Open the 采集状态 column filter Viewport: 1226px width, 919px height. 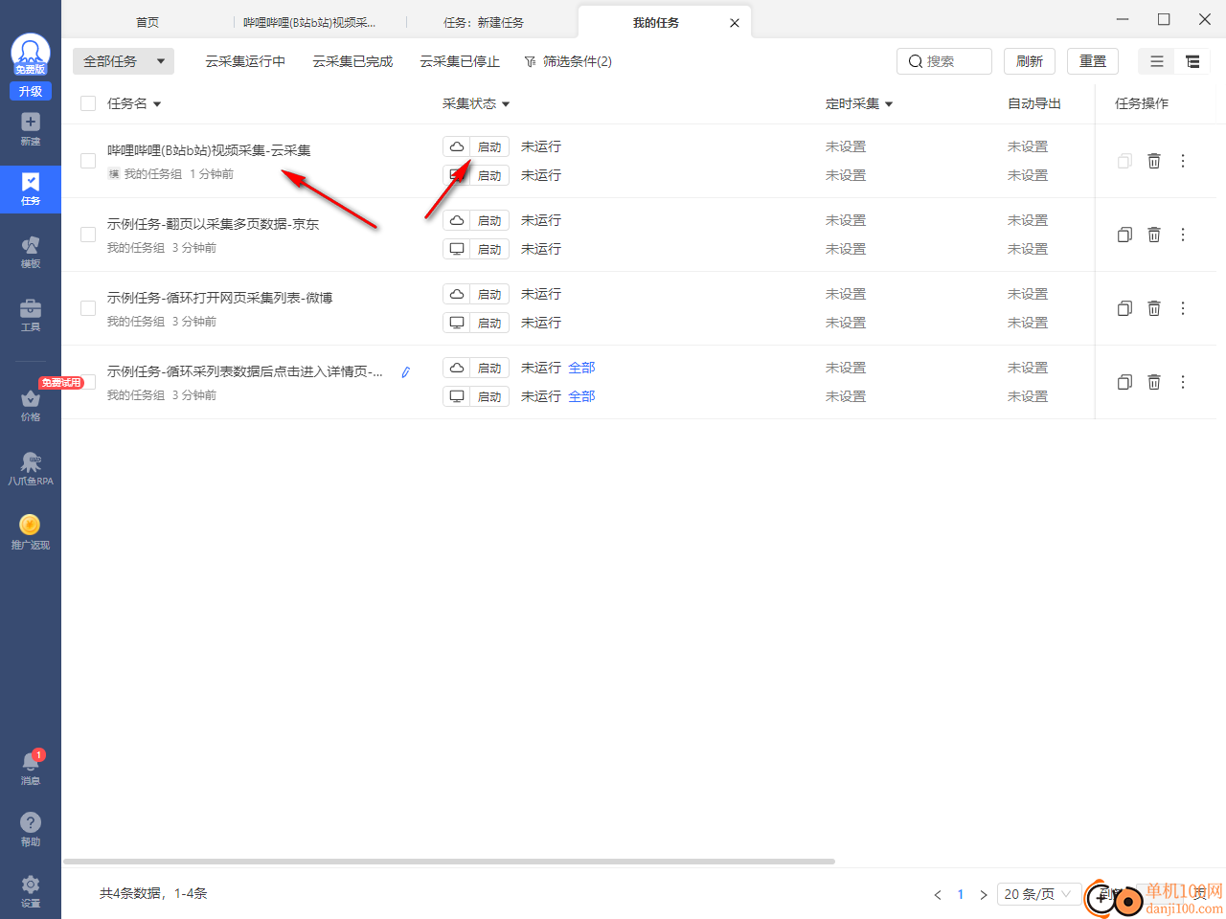pyautogui.click(x=506, y=104)
